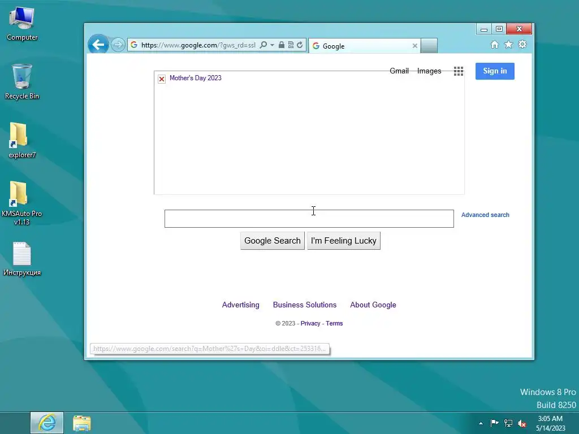Image resolution: width=579 pixels, height=434 pixels.
Task: Go back with the browser back arrow
Action: click(x=98, y=45)
